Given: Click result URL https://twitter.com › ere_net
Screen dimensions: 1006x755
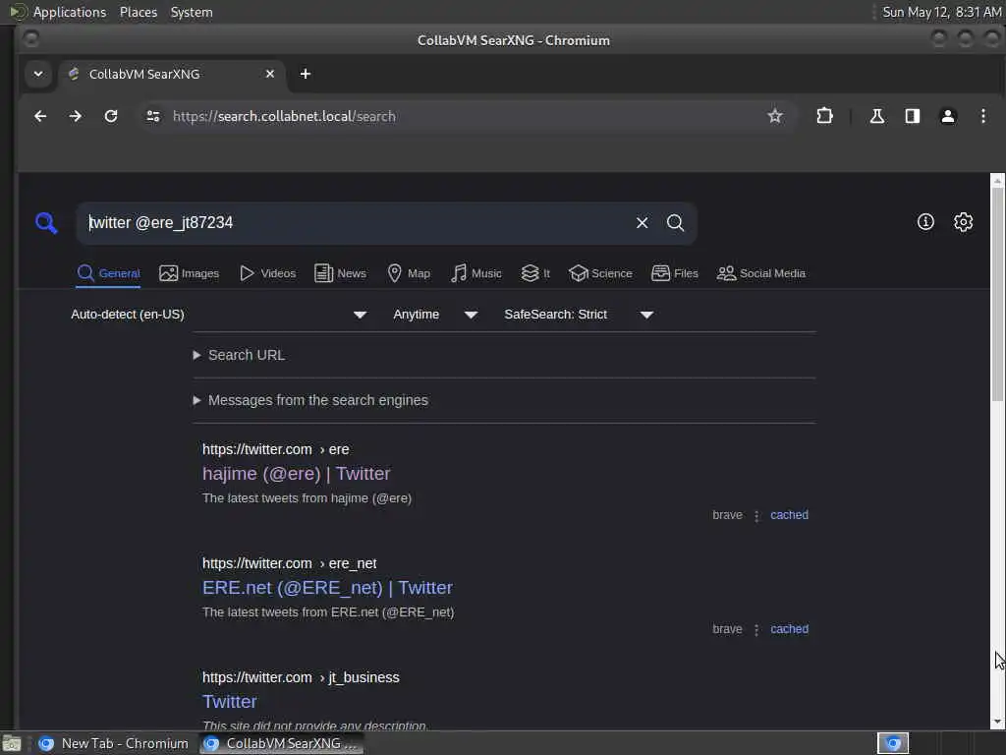Looking at the screenshot, I should [290, 563].
